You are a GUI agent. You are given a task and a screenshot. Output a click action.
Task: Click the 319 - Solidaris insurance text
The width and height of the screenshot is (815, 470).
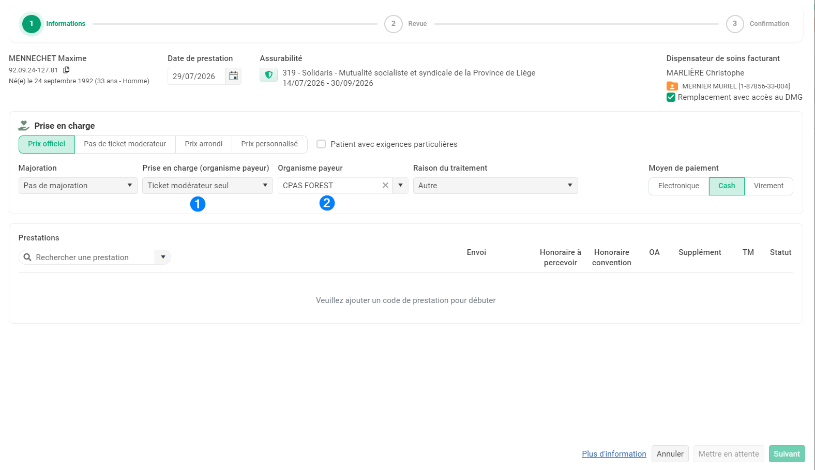point(409,73)
